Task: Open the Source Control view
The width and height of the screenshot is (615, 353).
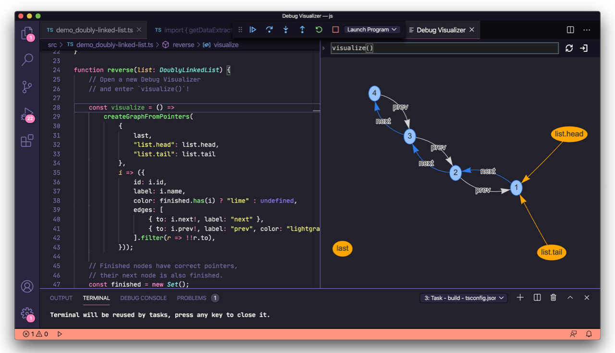Action: tap(27, 86)
